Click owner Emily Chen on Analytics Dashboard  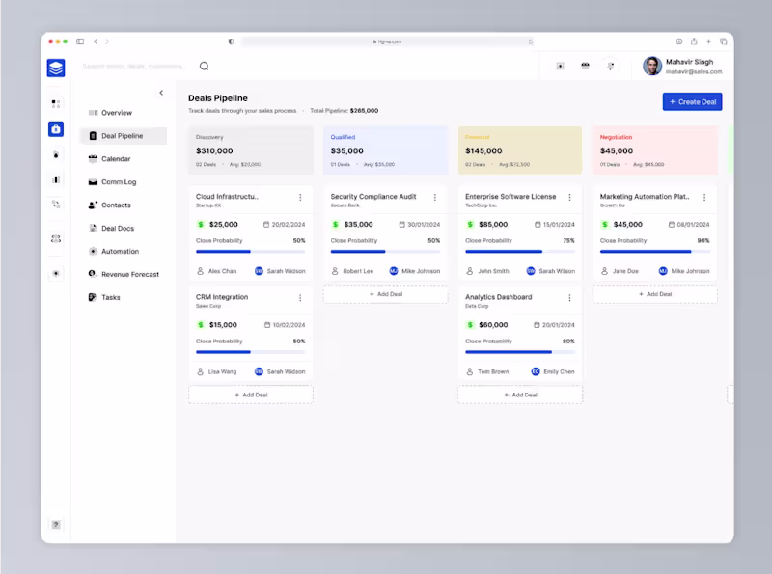[x=553, y=371]
